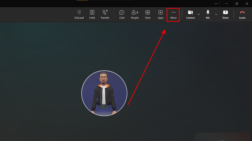The height and width of the screenshot is (141, 252).
Task: Show the People participants list
Action: point(135,14)
